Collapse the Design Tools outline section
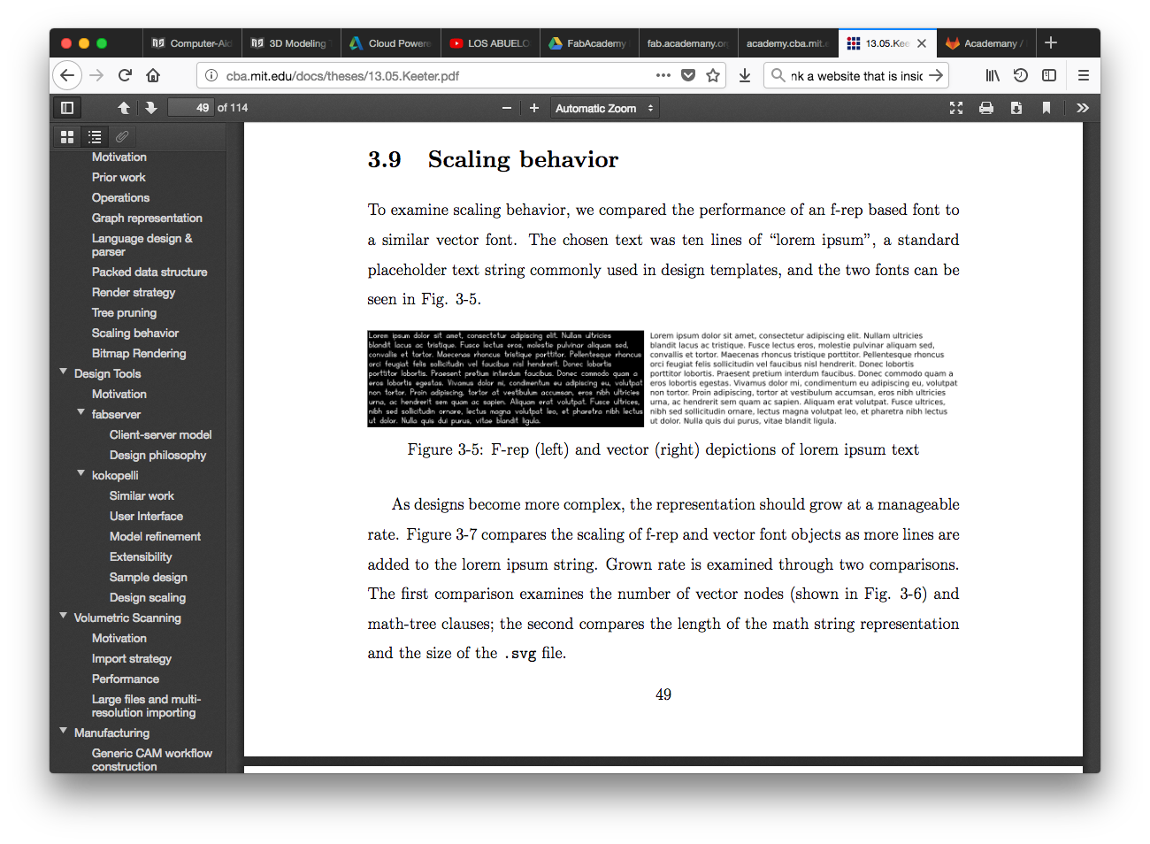Screen dimensions: 1150x844 [x=63, y=372]
